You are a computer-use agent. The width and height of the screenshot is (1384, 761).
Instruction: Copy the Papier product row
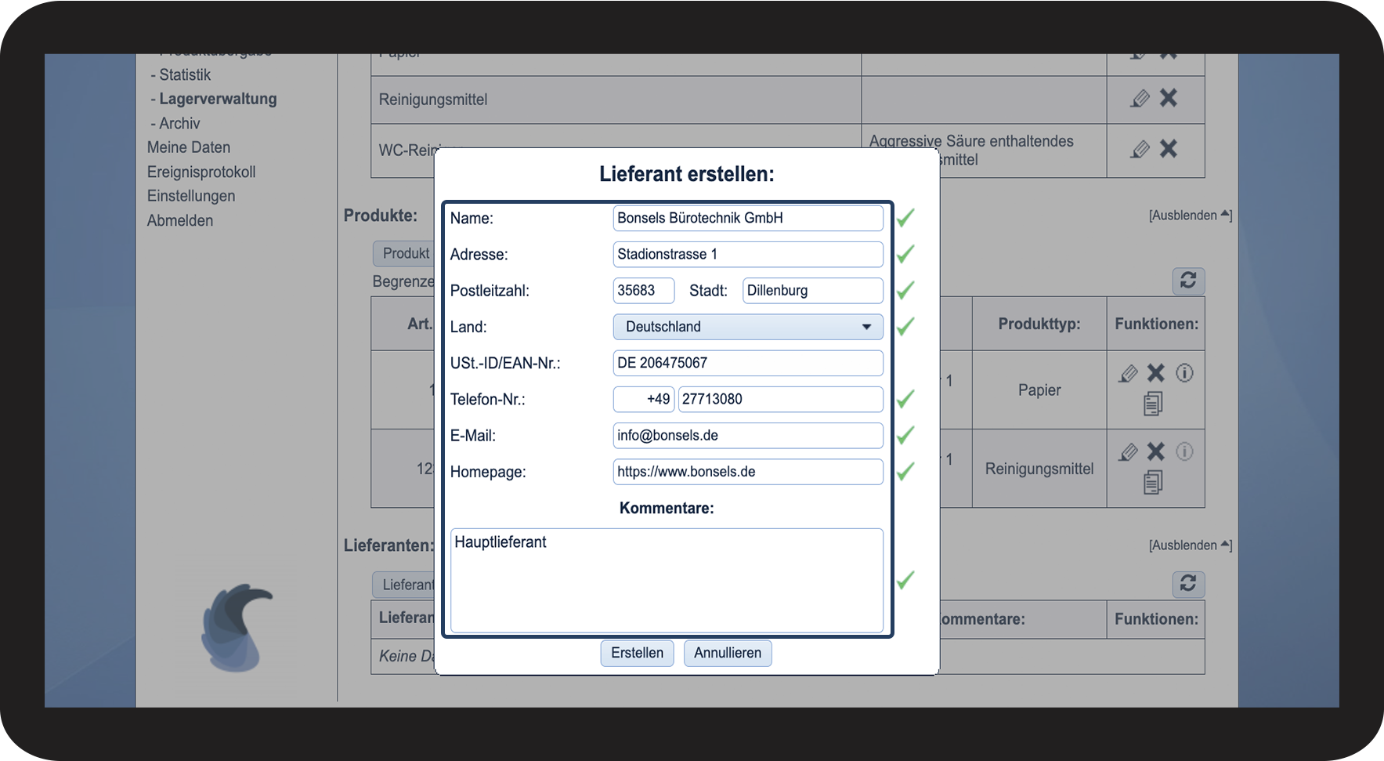point(1153,404)
